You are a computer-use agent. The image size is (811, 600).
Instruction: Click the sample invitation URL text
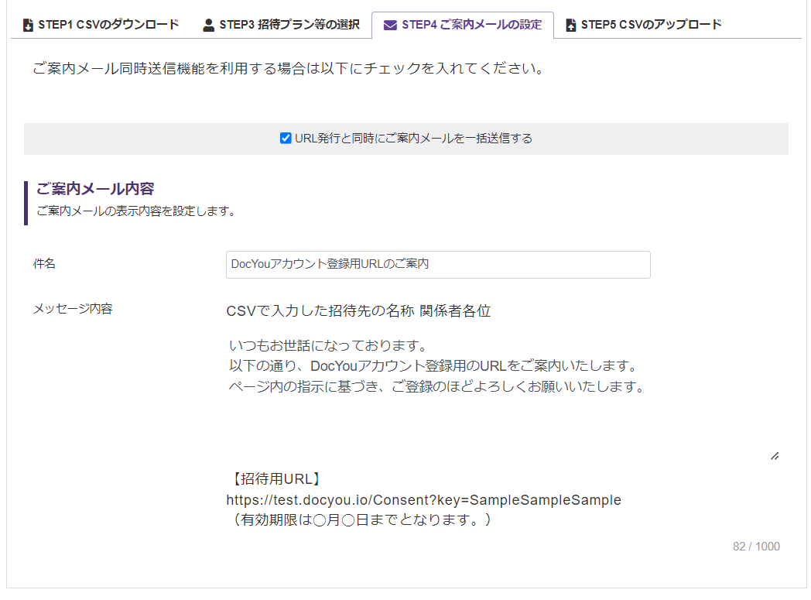click(423, 500)
